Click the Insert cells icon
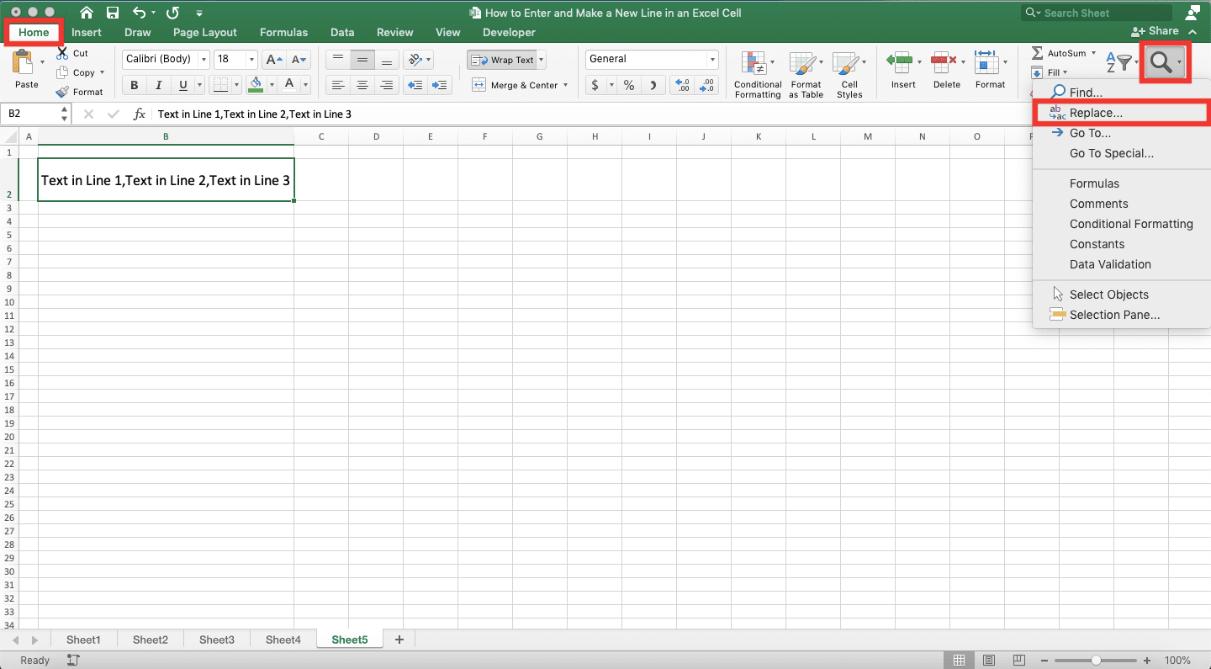The height and width of the screenshot is (669, 1211). pos(900,62)
